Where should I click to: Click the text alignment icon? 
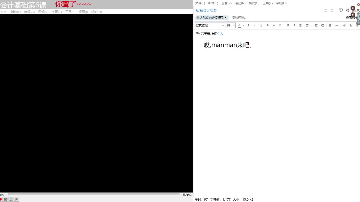coord(307,25)
